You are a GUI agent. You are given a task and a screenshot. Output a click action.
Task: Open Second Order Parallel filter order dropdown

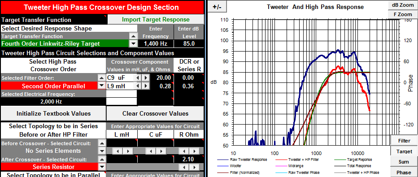pyautogui.click(x=101, y=86)
